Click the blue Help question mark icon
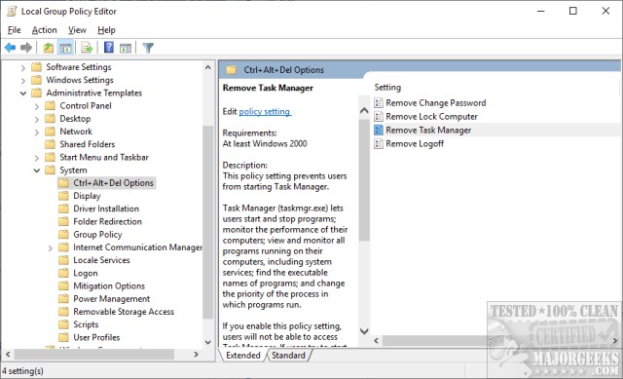 109,48
